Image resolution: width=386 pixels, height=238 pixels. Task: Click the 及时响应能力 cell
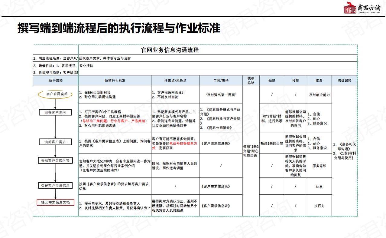[319, 95]
